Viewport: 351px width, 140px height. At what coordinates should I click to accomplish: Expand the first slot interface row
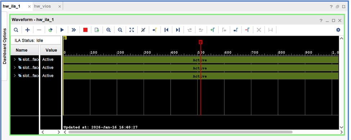click(15, 59)
